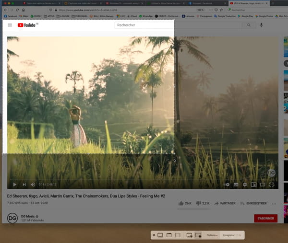The width and height of the screenshot is (288, 243).
Task: Select record entire screen icon
Action: tap(190, 235)
